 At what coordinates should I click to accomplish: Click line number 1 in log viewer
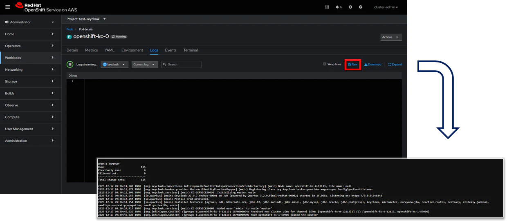(x=72, y=81)
